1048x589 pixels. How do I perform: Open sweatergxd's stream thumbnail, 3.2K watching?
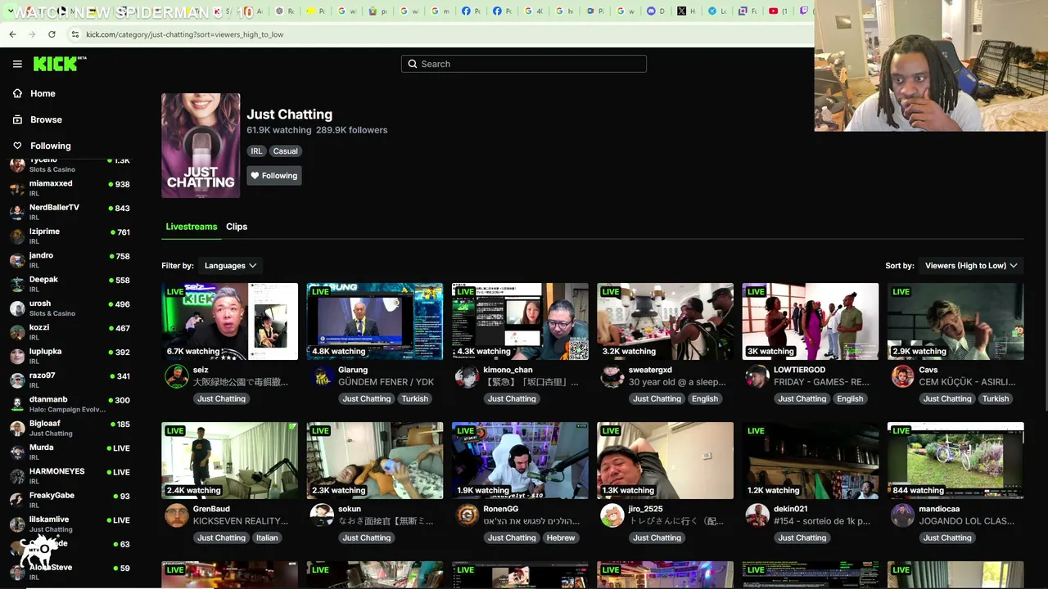666,321
